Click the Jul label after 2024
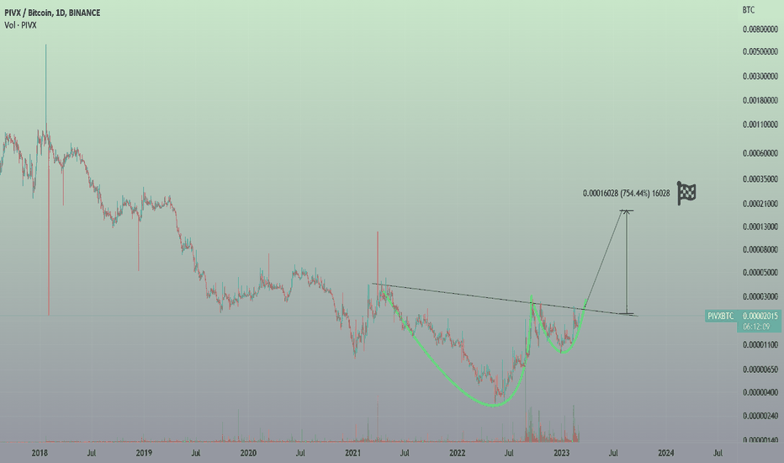The height and width of the screenshot is (463, 784). [x=718, y=453]
